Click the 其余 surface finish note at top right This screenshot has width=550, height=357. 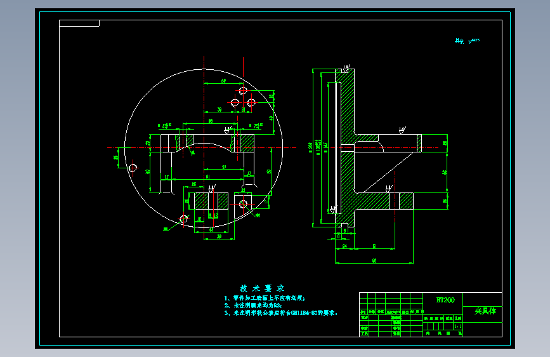pyautogui.click(x=467, y=41)
